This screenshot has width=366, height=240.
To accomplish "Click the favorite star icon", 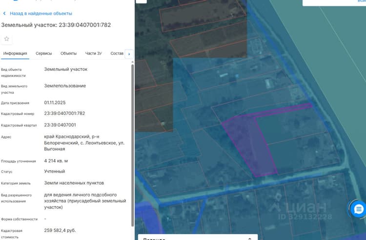I will coord(6,39).
